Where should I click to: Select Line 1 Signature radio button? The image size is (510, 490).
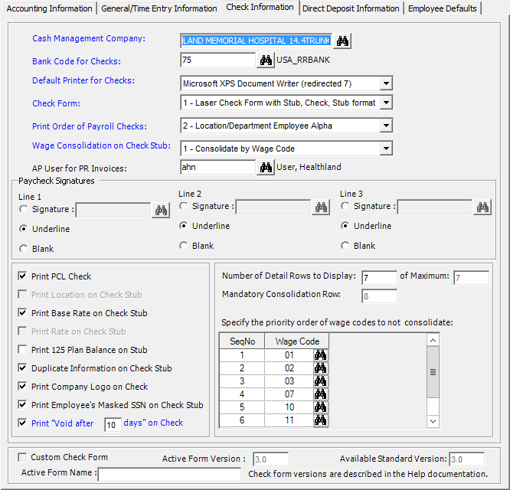click(23, 209)
